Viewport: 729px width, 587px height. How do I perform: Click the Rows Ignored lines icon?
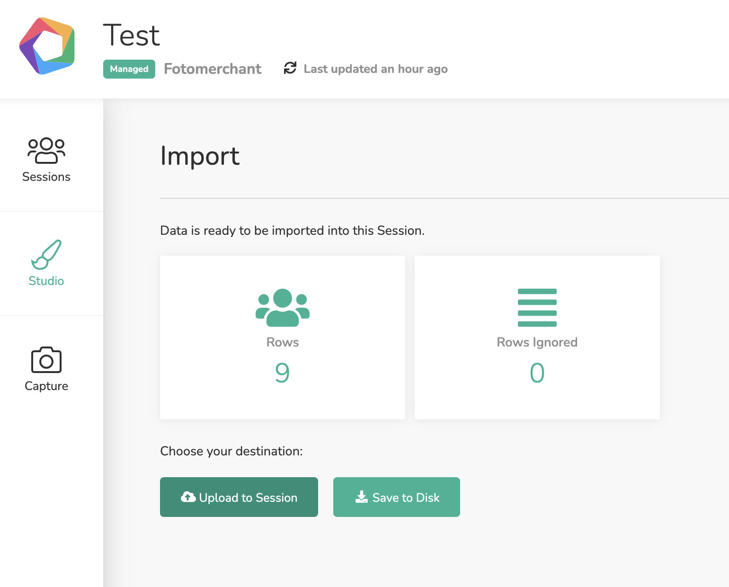point(537,308)
